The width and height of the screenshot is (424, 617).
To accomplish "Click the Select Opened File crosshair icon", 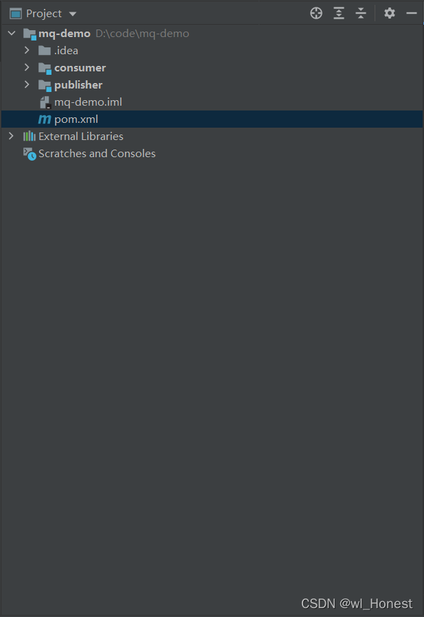I will (x=316, y=13).
